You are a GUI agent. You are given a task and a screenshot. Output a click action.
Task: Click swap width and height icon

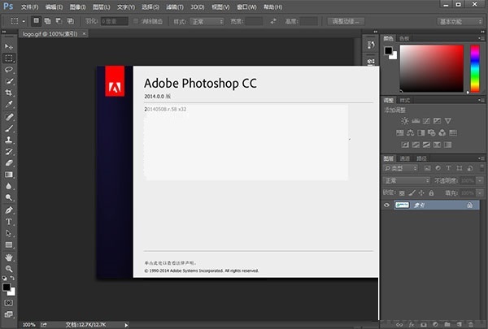click(273, 21)
